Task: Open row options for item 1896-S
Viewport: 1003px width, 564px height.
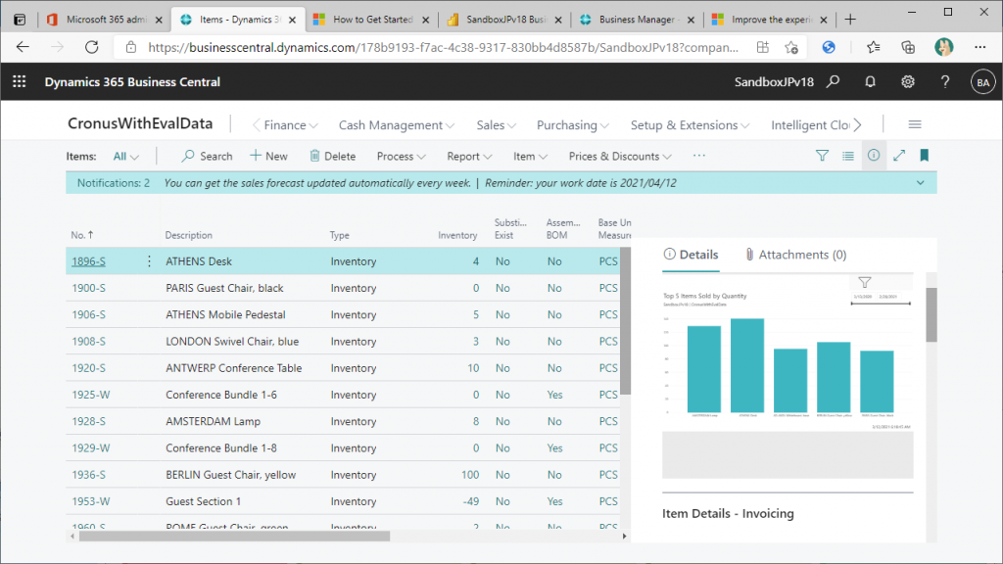Action: 149,260
